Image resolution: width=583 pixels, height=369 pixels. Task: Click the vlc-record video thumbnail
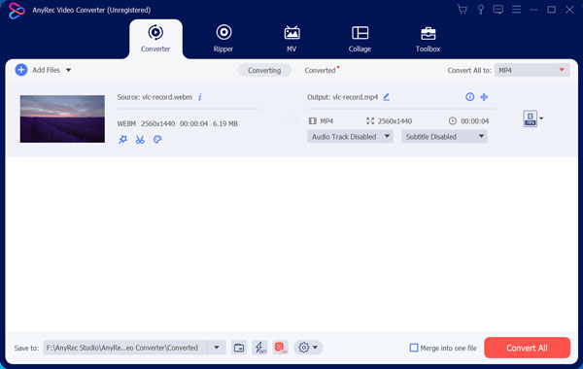62,118
